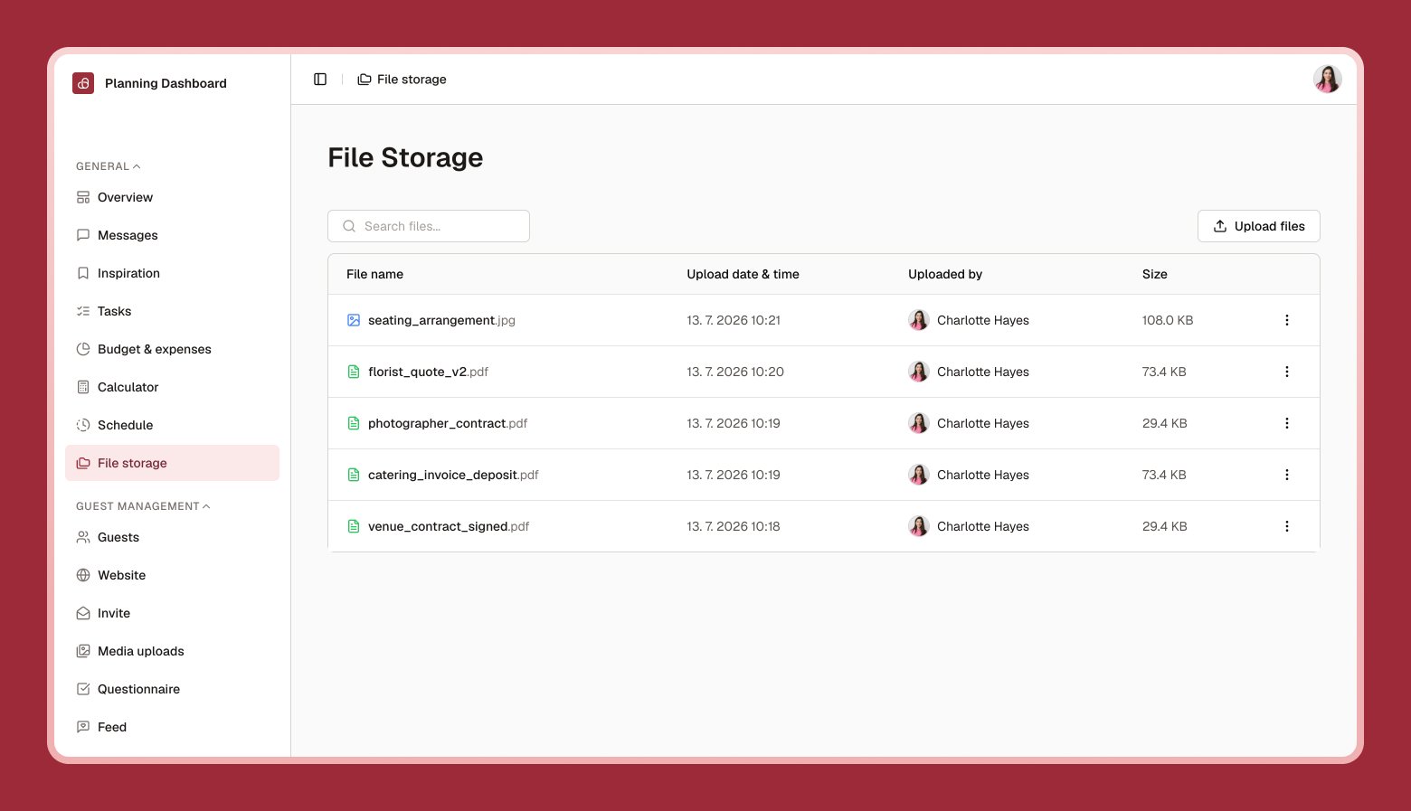Open the Guests page

(172, 537)
